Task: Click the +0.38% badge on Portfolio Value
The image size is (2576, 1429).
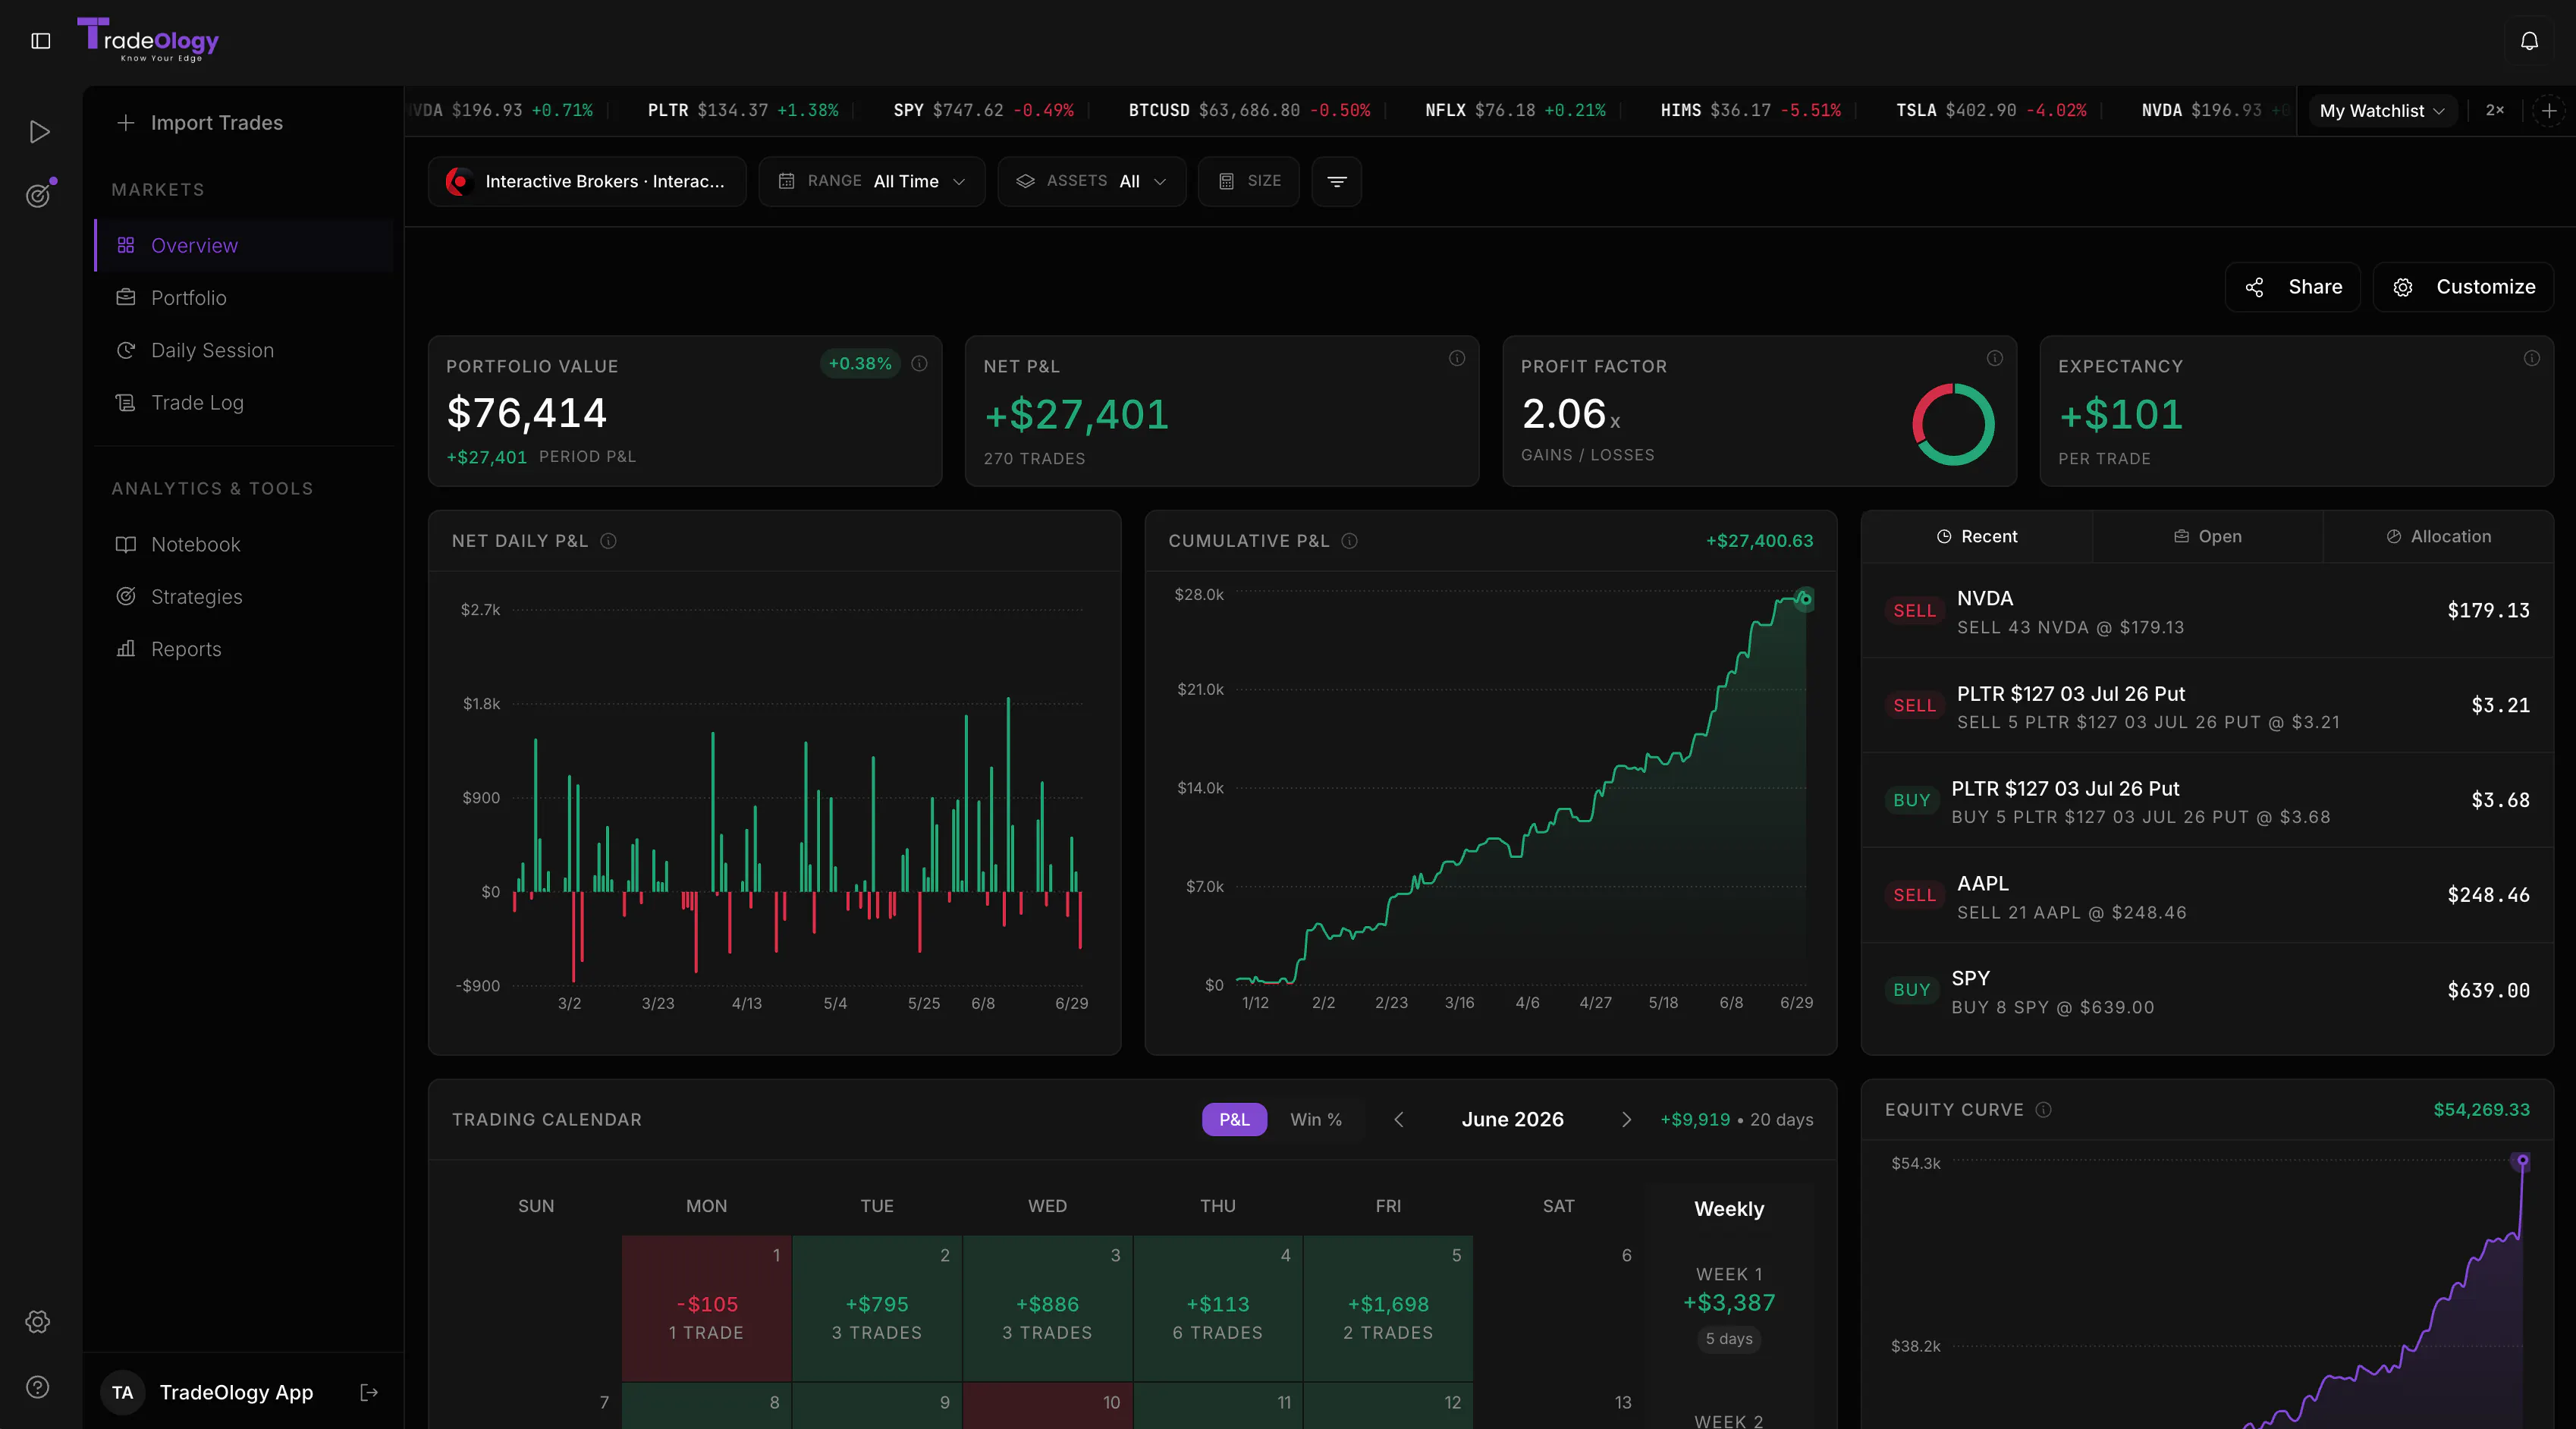Action: (x=860, y=363)
